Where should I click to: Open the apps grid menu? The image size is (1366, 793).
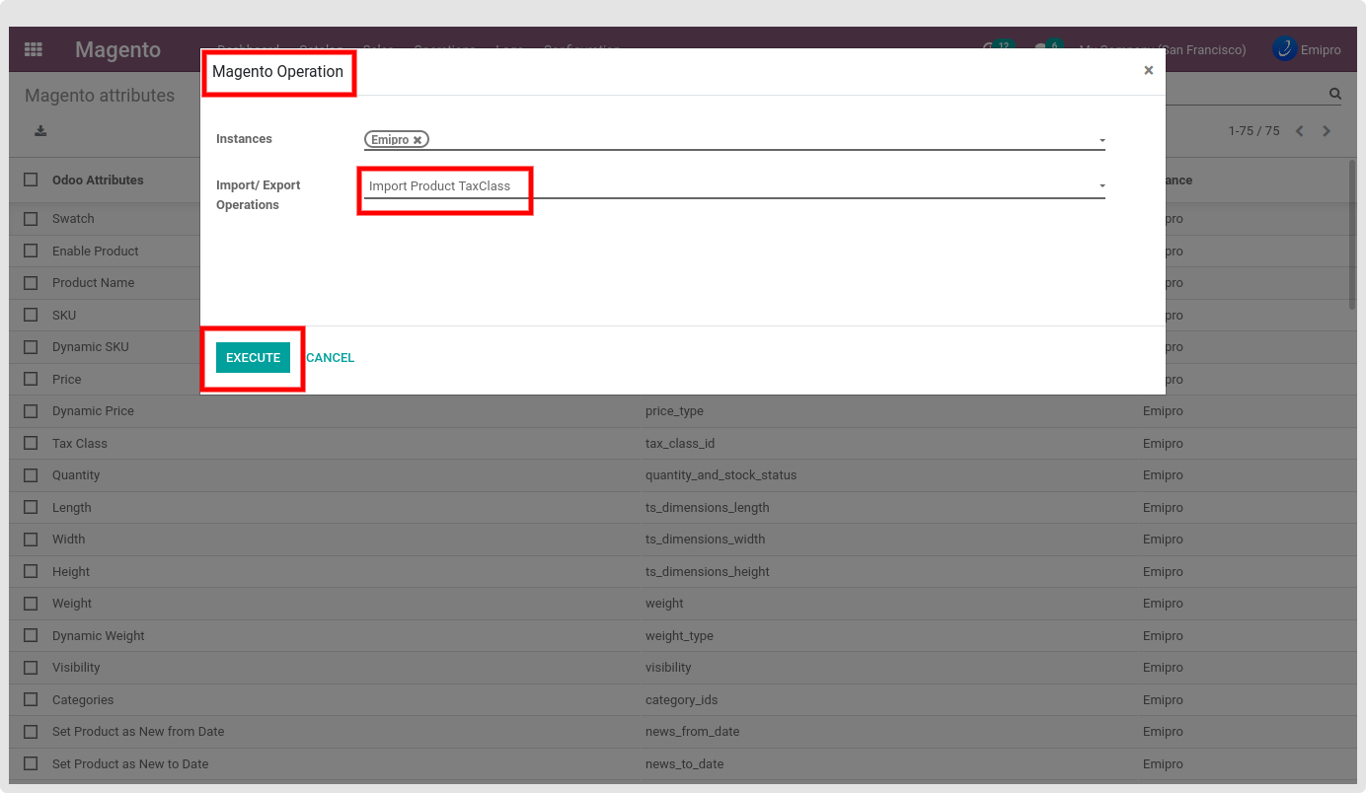tap(34, 49)
